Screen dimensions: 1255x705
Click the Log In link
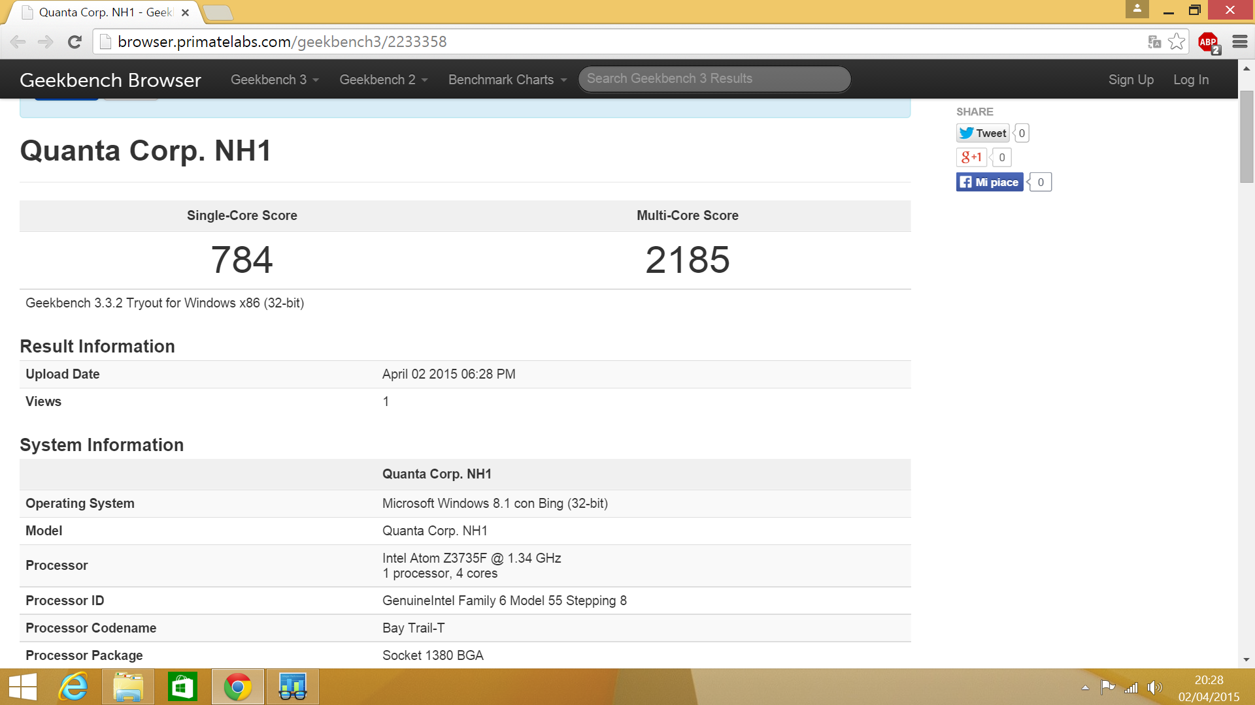tap(1190, 80)
